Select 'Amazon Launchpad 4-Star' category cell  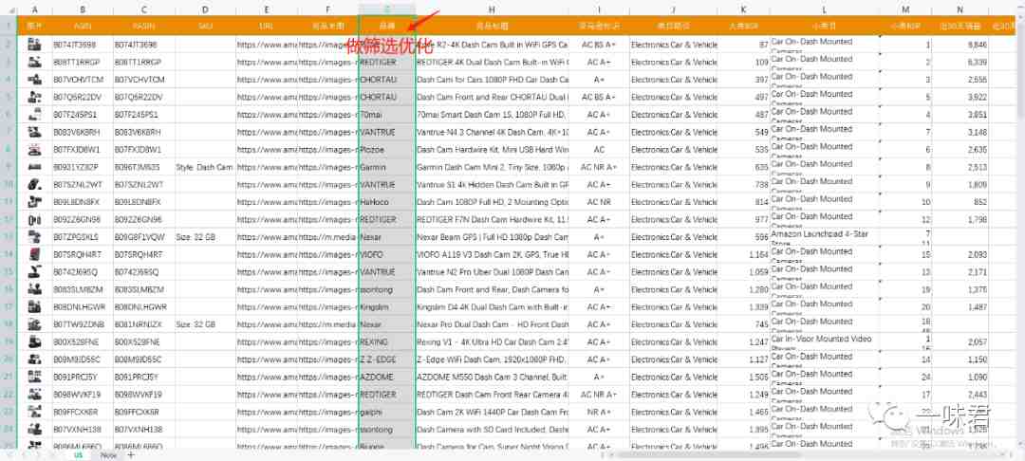[x=825, y=237]
